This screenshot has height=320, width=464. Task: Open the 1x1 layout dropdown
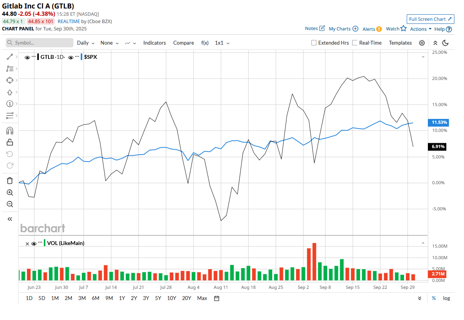point(222,43)
